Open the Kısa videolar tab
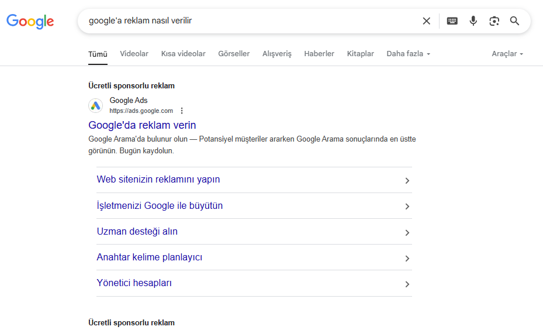Image resolution: width=543 pixels, height=330 pixels. 183,54
